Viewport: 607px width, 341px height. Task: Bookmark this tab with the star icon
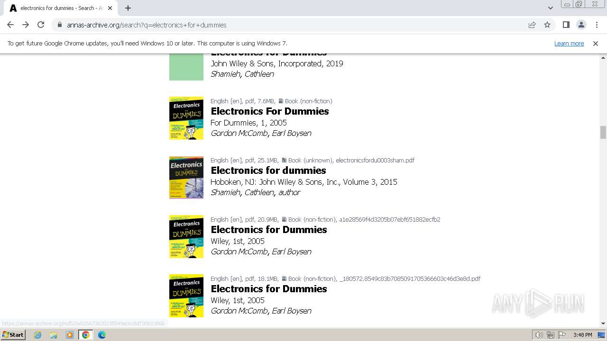click(x=547, y=25)
